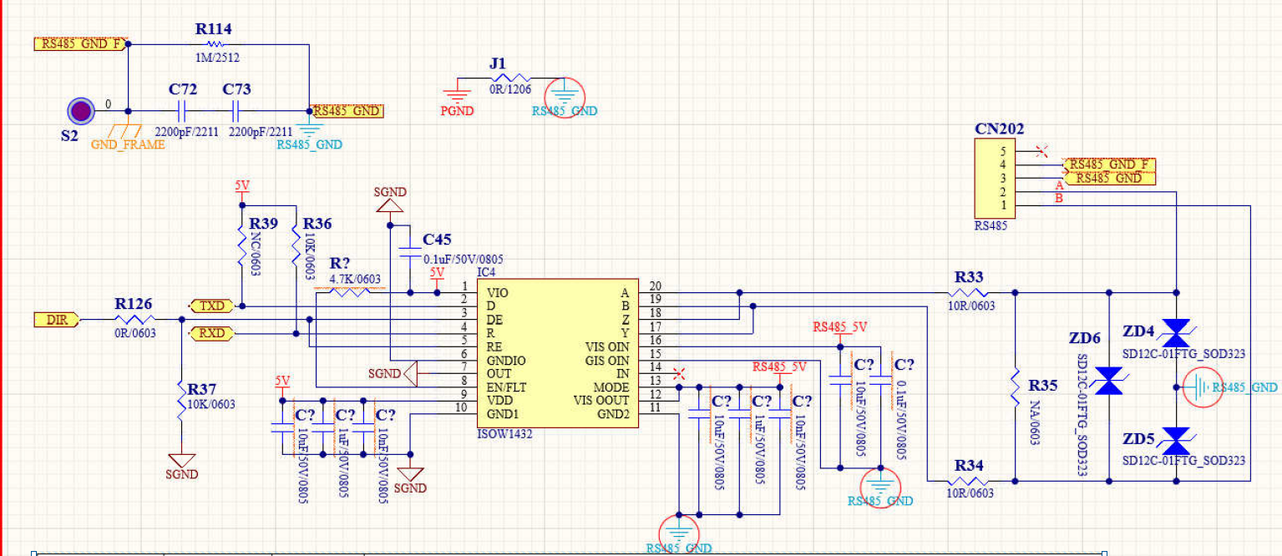Select the ZD6 TVS diode symbol
The width and height of the screenshot is (1282, 556).
(1109, 383)
